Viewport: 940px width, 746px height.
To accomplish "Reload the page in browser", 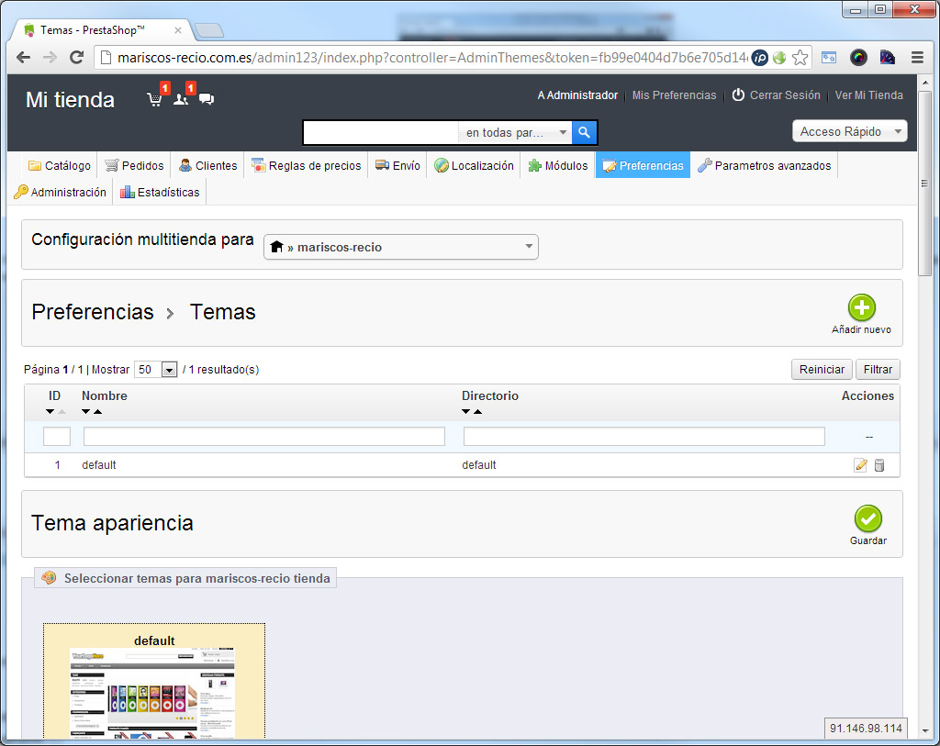I will tap(76, 58).
